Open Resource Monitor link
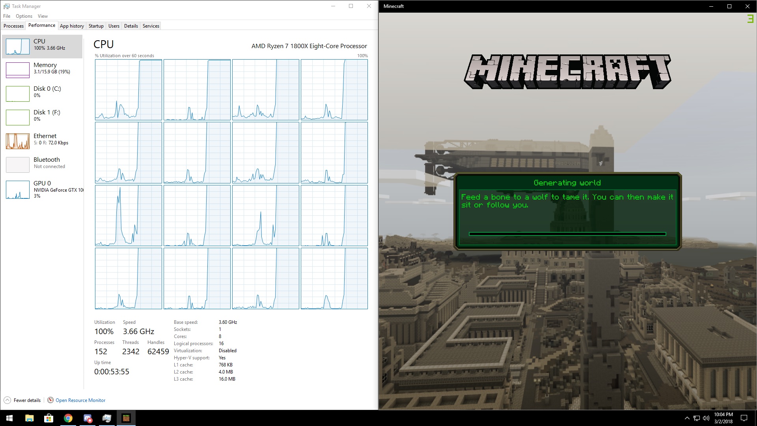The height and width of the screenshot is (426, 757). click(x=80, y=400)
